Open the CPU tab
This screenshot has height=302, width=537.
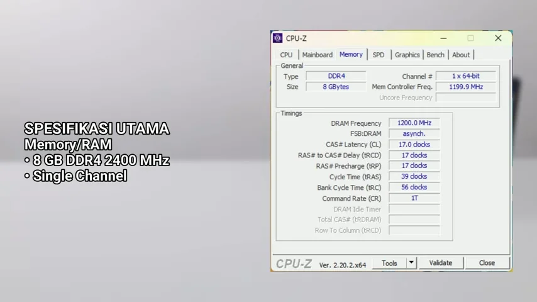pos(286,55)
